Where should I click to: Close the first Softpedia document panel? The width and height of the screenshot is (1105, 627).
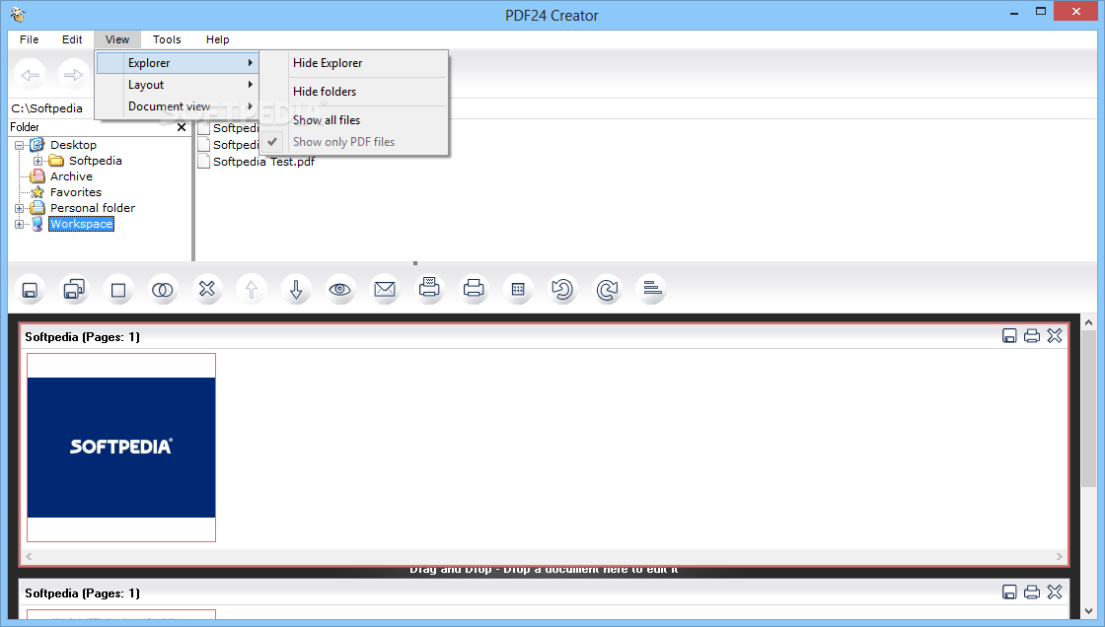pos(1055,336)
